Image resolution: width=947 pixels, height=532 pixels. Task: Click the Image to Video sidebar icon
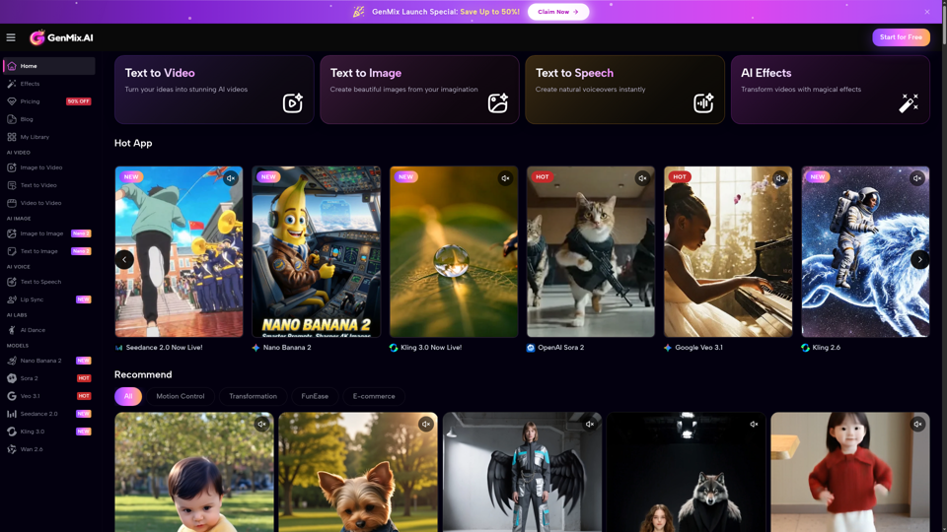(x=12, y=167)
